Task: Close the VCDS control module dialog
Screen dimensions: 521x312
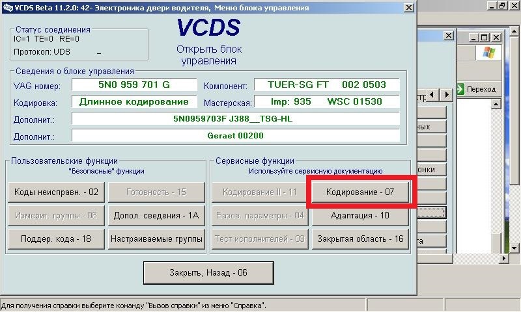Action: pos(409,7)
